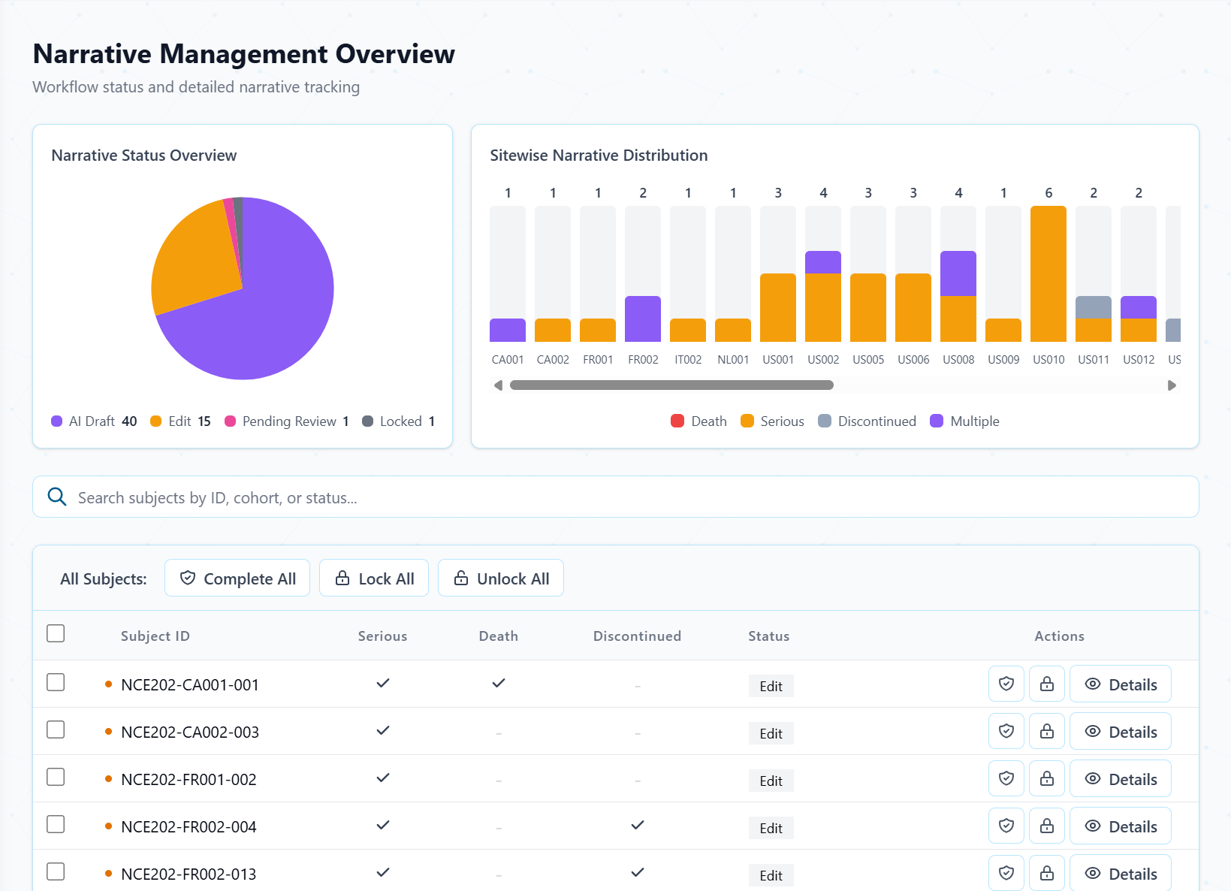Click the Actions column header

pyautogui.click(x=1060, y=636)
